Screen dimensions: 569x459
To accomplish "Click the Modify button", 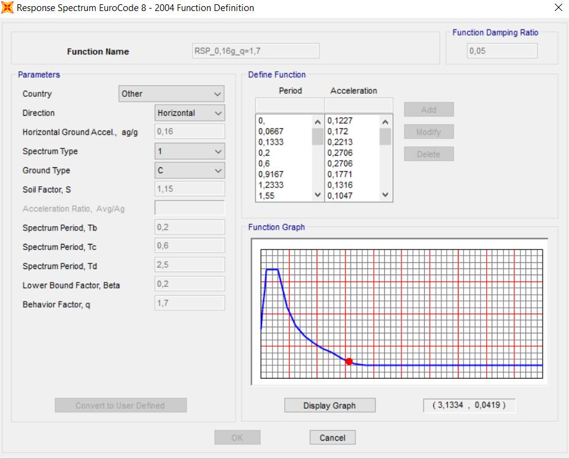I will [x=429, y=132].
